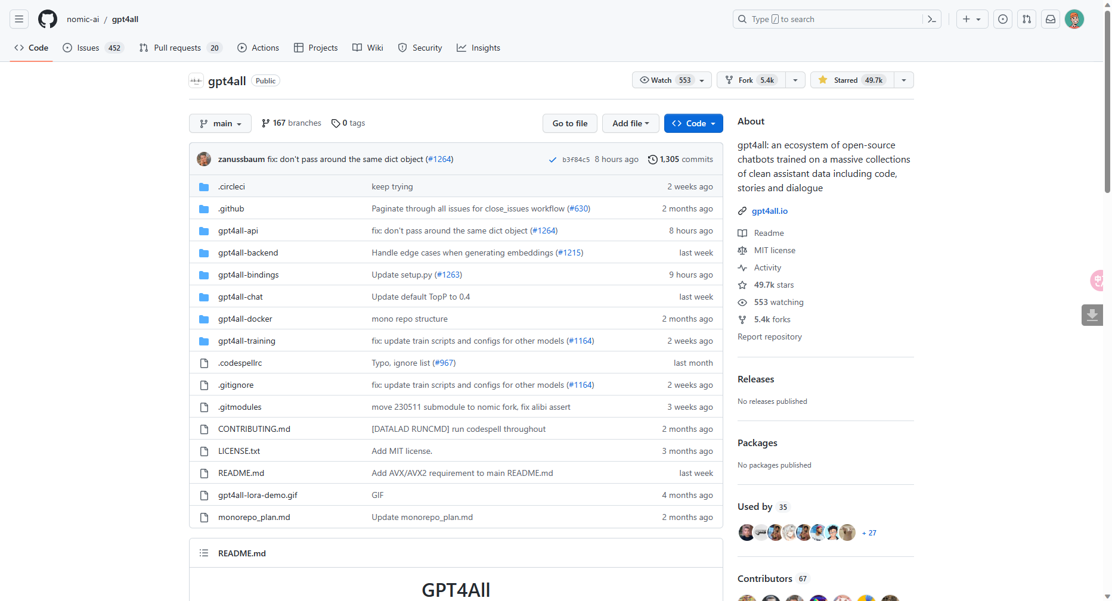The image size is (1112, 601).
Task: Open the gpt4all.io website link
Action: 770,211
